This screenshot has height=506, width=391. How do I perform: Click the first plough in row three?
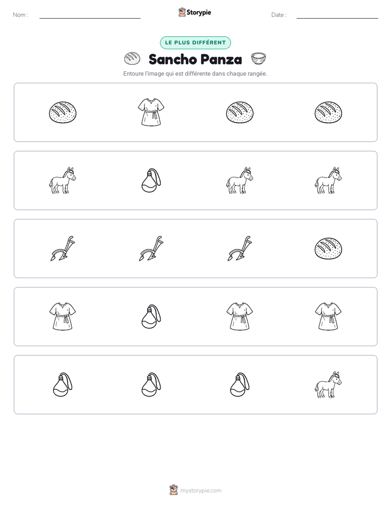(62, 249)
